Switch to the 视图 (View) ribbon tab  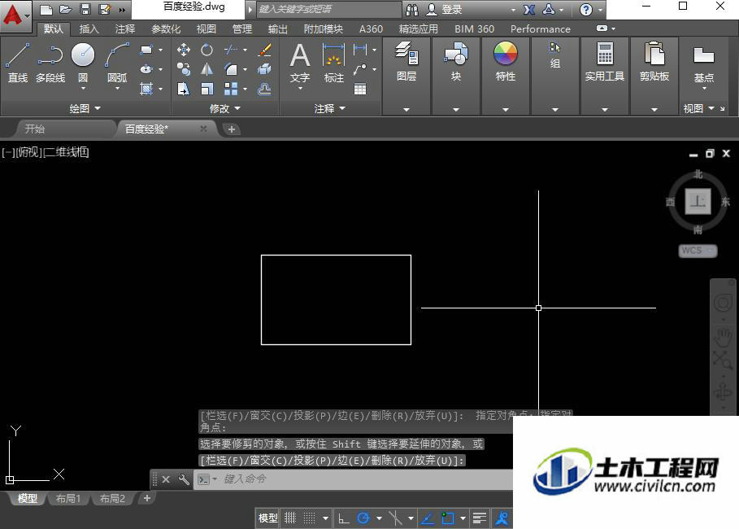(x=206, y=28)
